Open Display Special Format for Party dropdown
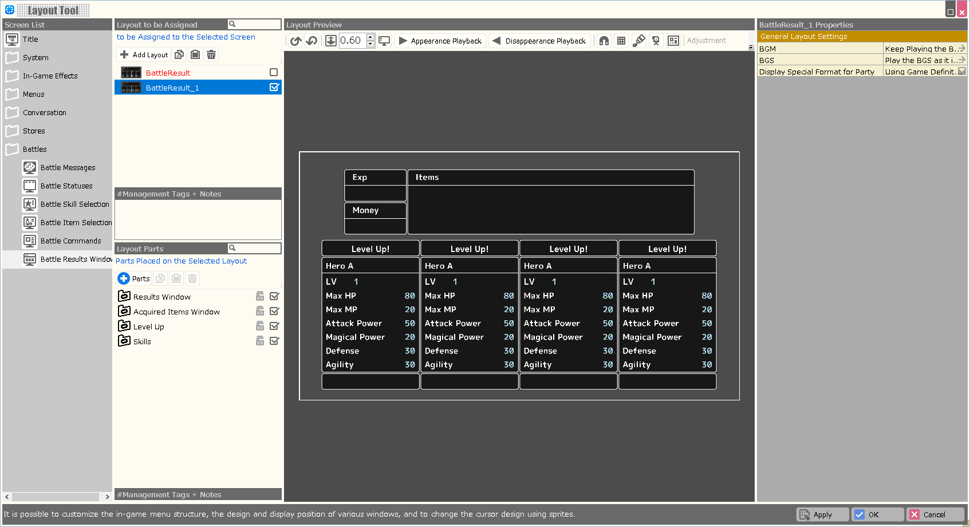 point(962,72)
